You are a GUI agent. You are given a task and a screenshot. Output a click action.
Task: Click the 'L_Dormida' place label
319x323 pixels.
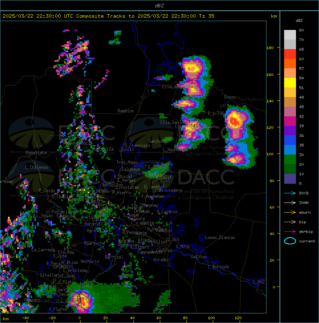click(218, 267)
